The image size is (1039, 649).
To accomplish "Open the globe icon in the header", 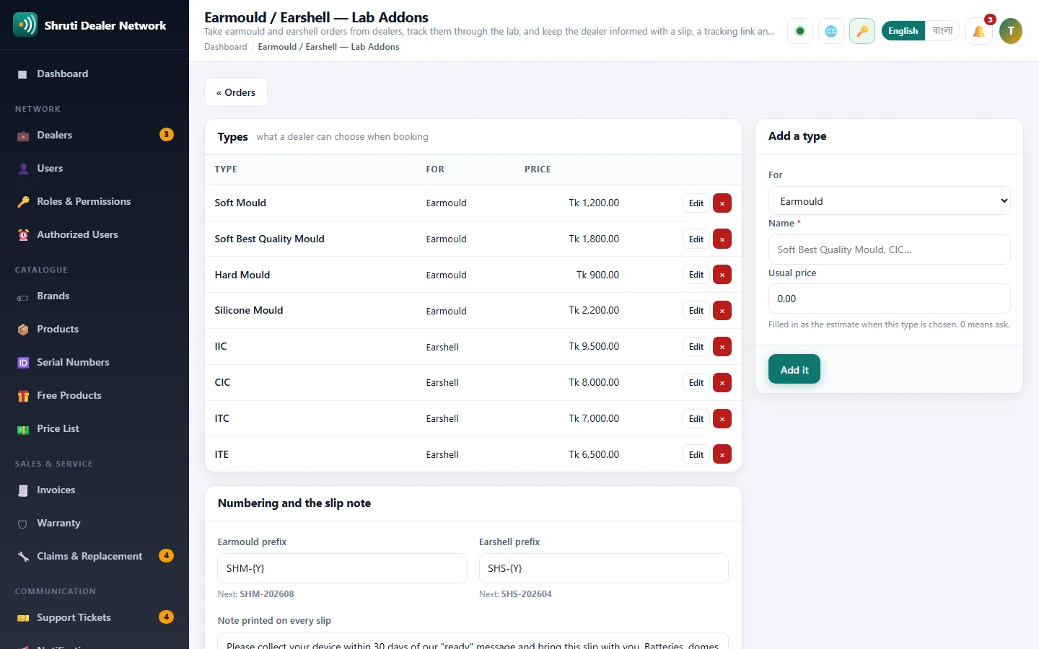I will point(831,31).
